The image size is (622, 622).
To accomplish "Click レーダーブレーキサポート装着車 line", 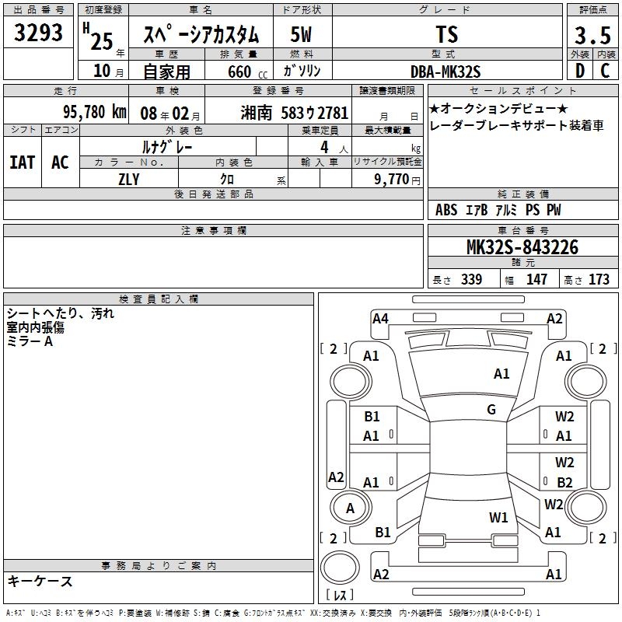I will 516,125.
